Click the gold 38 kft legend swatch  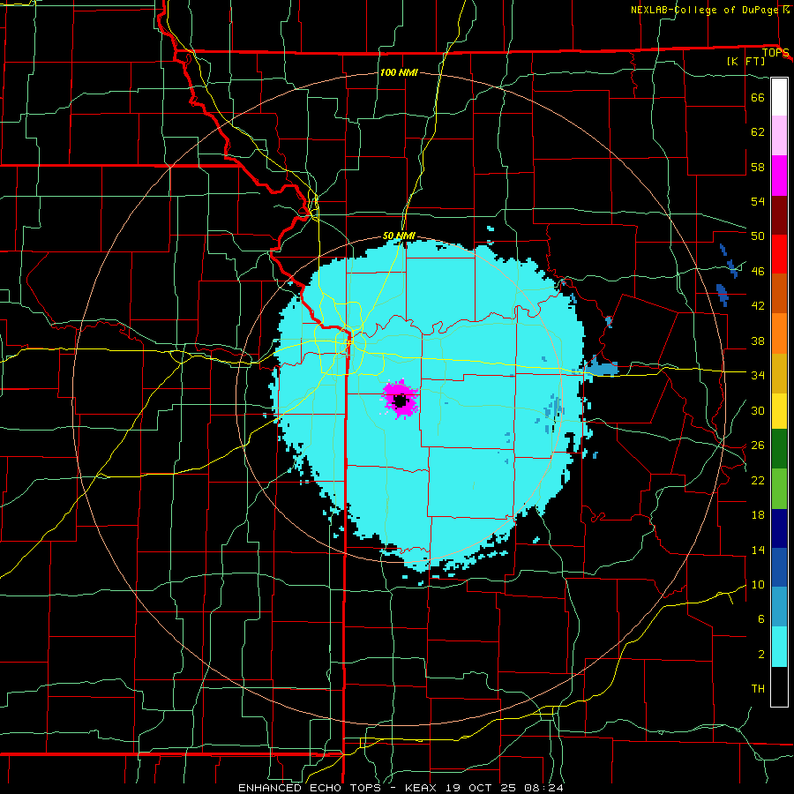(x=779, y=372)
